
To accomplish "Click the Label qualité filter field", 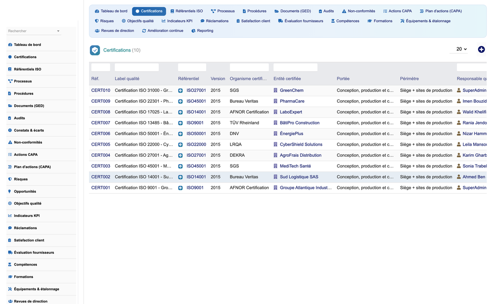I will [x=137, y=68].
